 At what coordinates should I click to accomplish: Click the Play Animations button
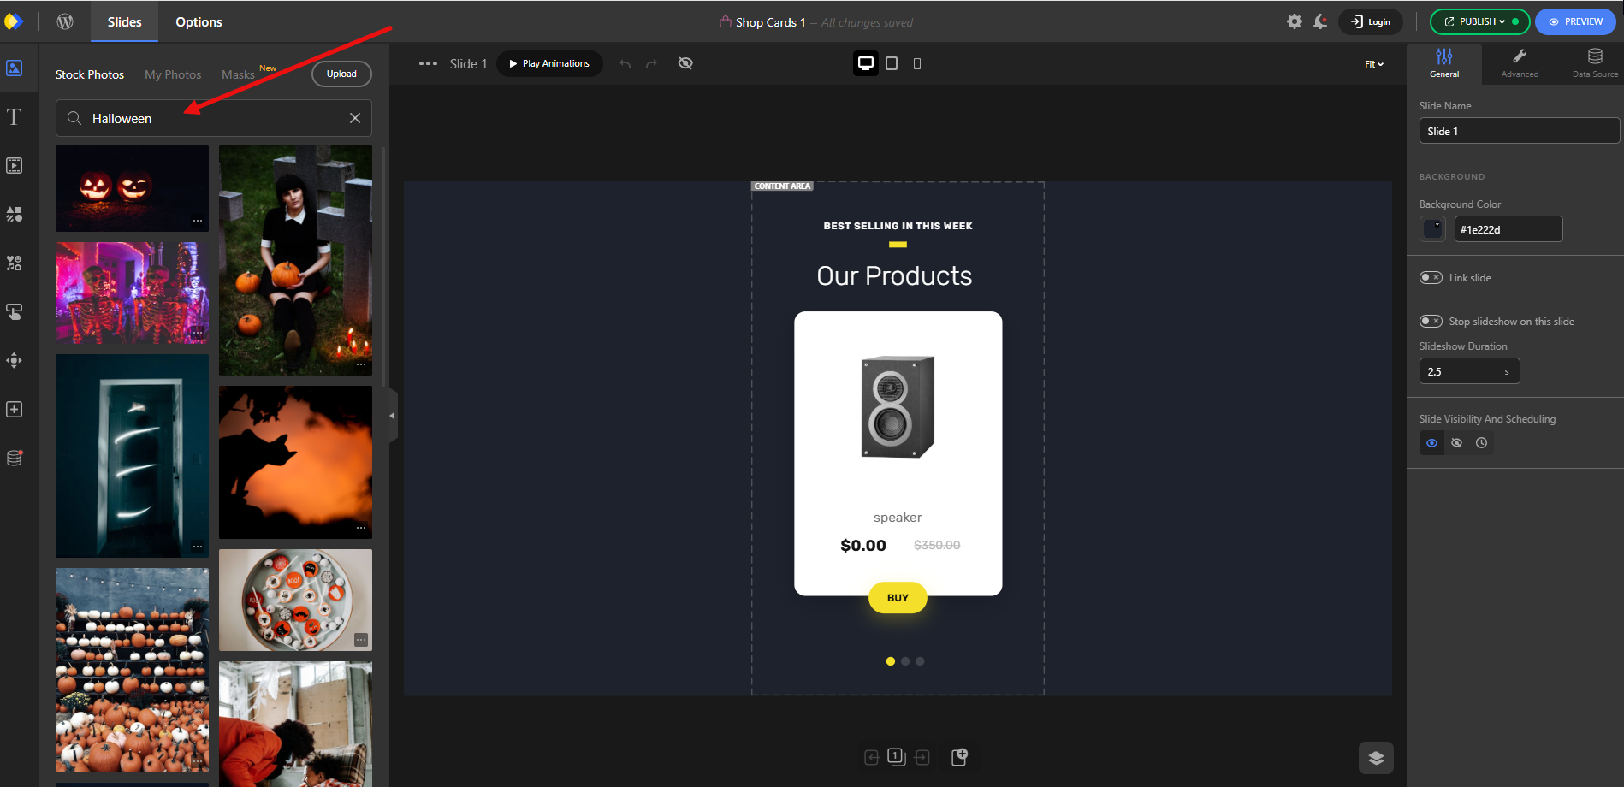[x=549, y=63]
